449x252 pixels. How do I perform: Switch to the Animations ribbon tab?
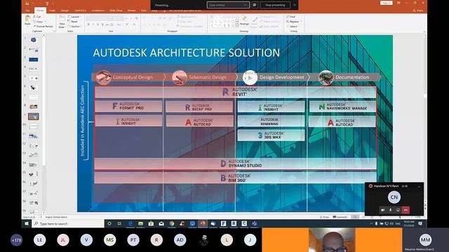(98, 10)
